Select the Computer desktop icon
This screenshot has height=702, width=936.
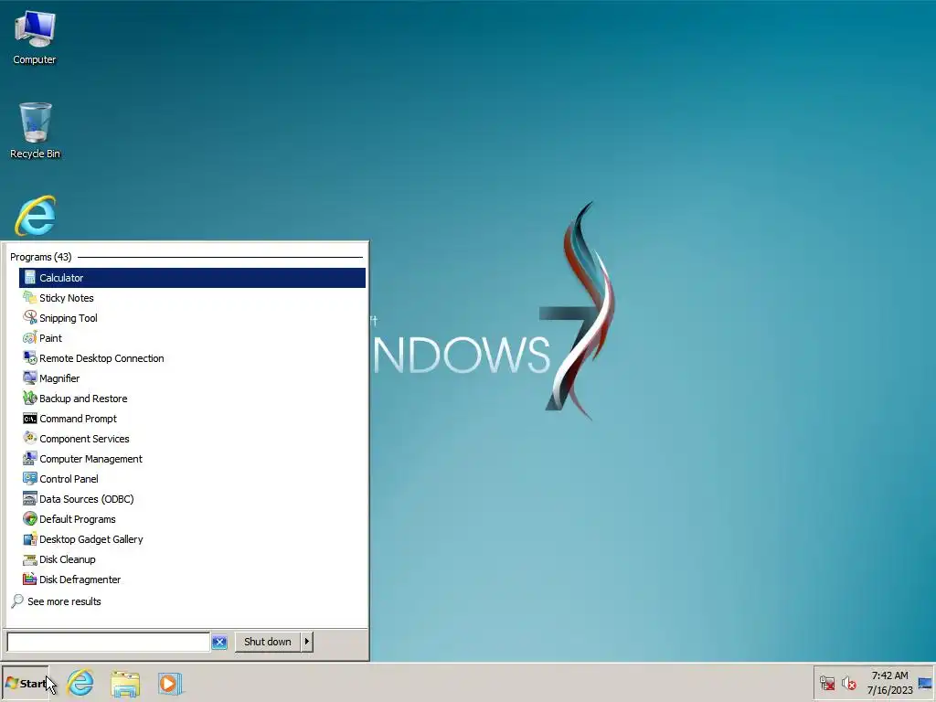35,37
